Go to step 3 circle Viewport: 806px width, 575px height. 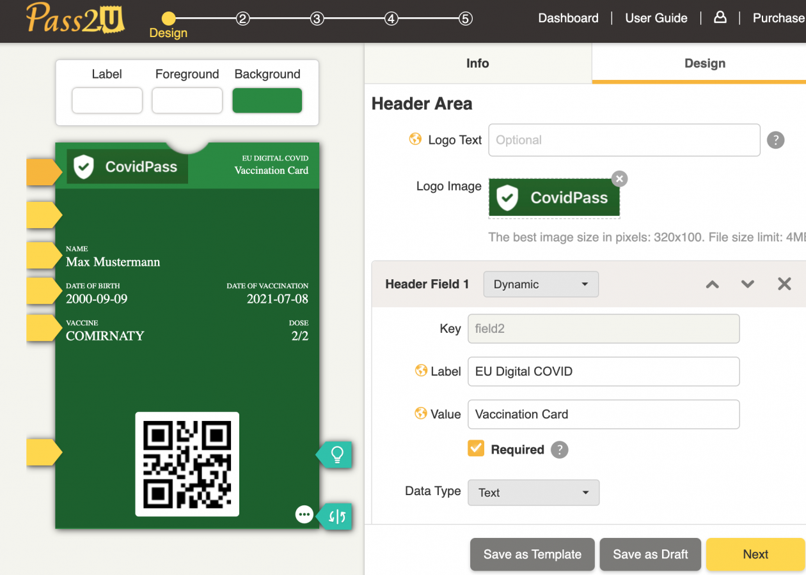click(317, 19)
